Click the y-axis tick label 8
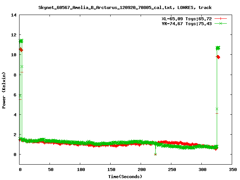240x180 pixels. tap(15, 75)
